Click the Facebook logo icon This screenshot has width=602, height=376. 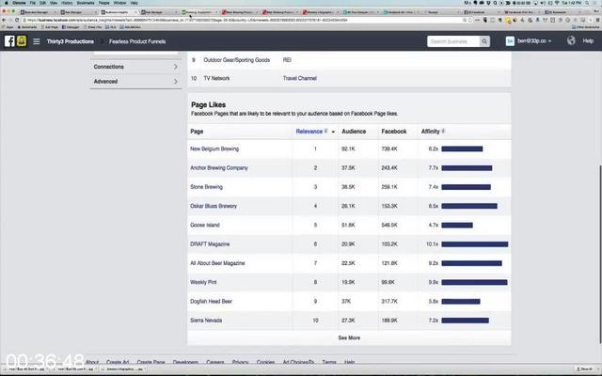pos(9,41)
